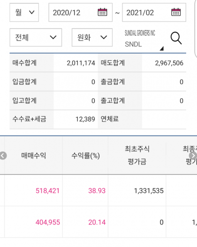Click the 2021/02 end date field
The image size is (197, 247).
[x=154, y=13]
